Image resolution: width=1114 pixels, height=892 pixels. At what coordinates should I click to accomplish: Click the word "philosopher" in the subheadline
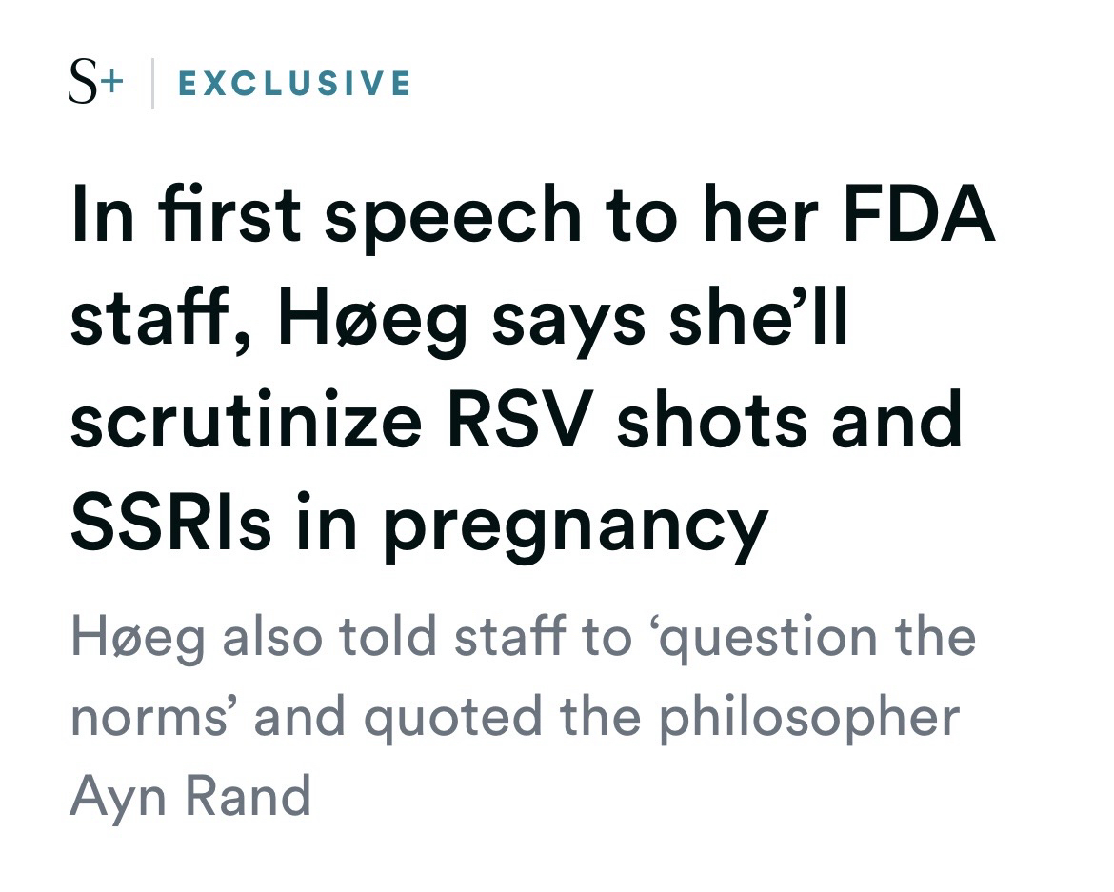coord(809,718)
